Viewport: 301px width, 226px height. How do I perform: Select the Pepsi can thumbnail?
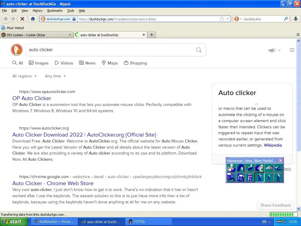click(x=250, y=177)
